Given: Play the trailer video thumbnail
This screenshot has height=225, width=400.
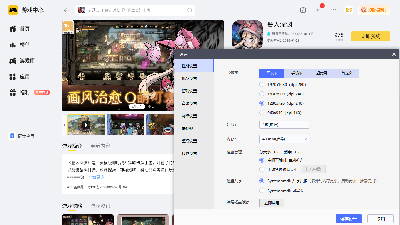Looking at the screenshot, I should 86,125.
